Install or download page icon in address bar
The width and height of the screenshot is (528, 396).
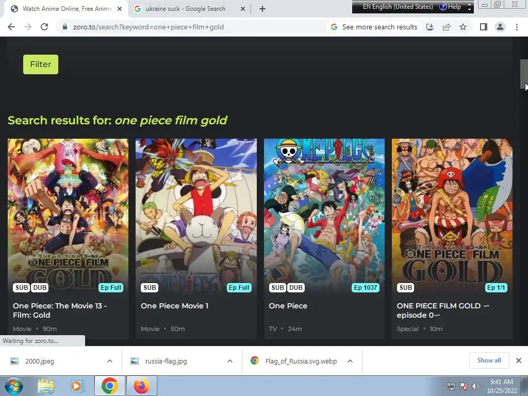[x=430, y=27]
